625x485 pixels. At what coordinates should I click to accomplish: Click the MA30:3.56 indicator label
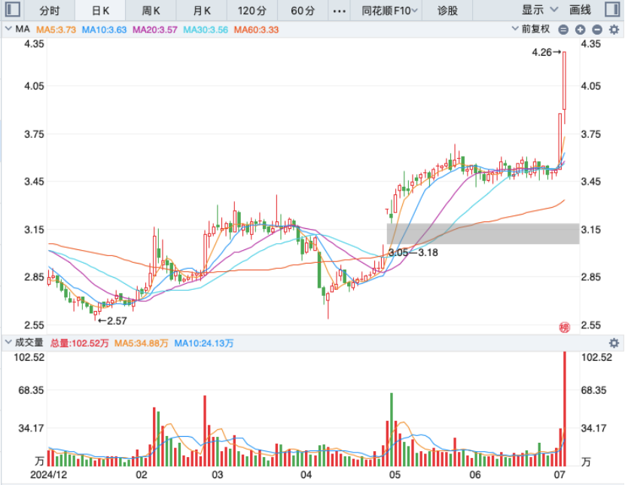click(206, 29)
